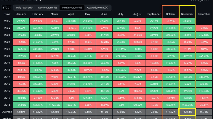The height and width of the screenshot is (119, 213).
Task: Select the 2023 row label
Action: coord(7,35)
